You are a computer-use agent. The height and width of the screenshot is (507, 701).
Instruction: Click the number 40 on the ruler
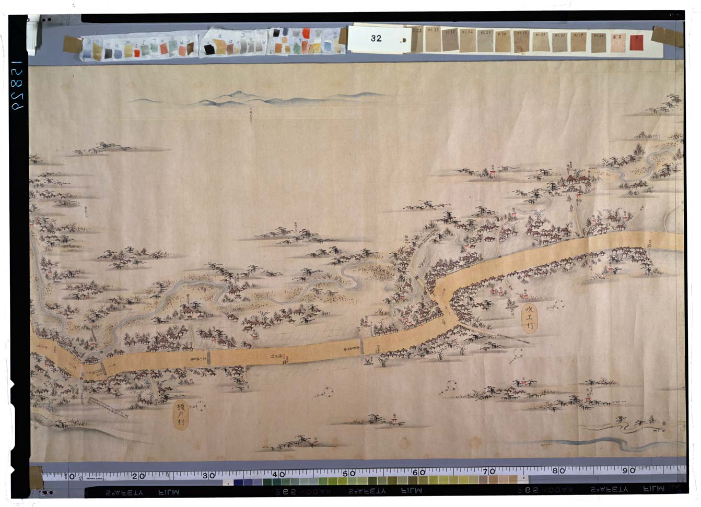pos(278,474)
